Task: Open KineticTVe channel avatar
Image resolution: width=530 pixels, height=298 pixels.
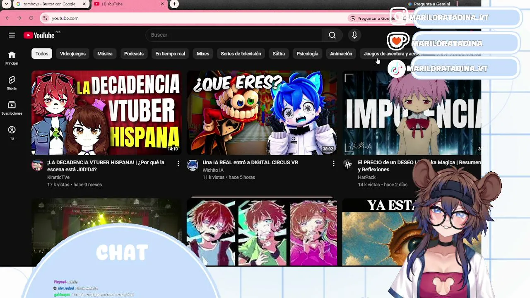Action: point(37,166)
